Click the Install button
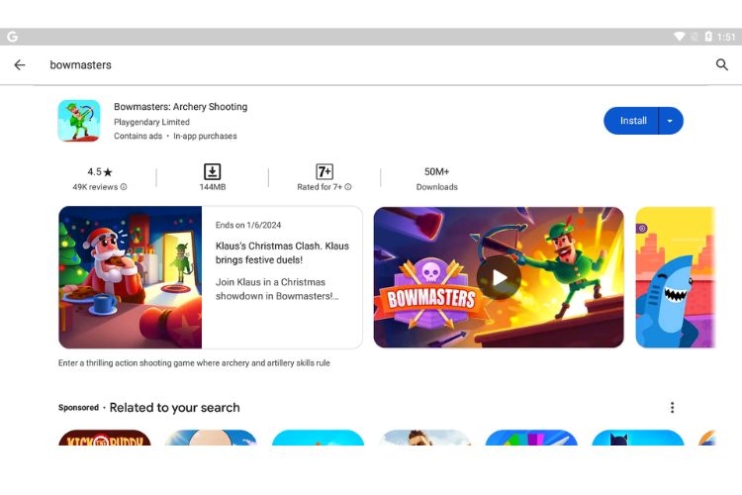This screenshot has width=742, height=495. pyautogui.click(x=633, y=121)
